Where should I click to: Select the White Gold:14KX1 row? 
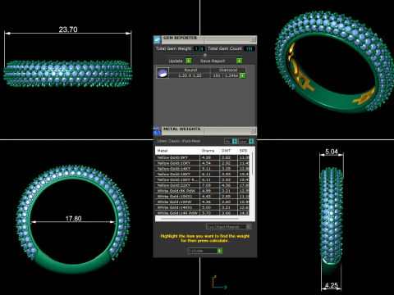click(202, 207)
